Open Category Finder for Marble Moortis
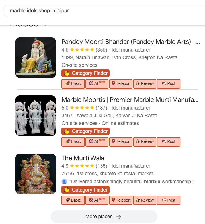The height and width of the screenshot is (224, 205). 85,131
